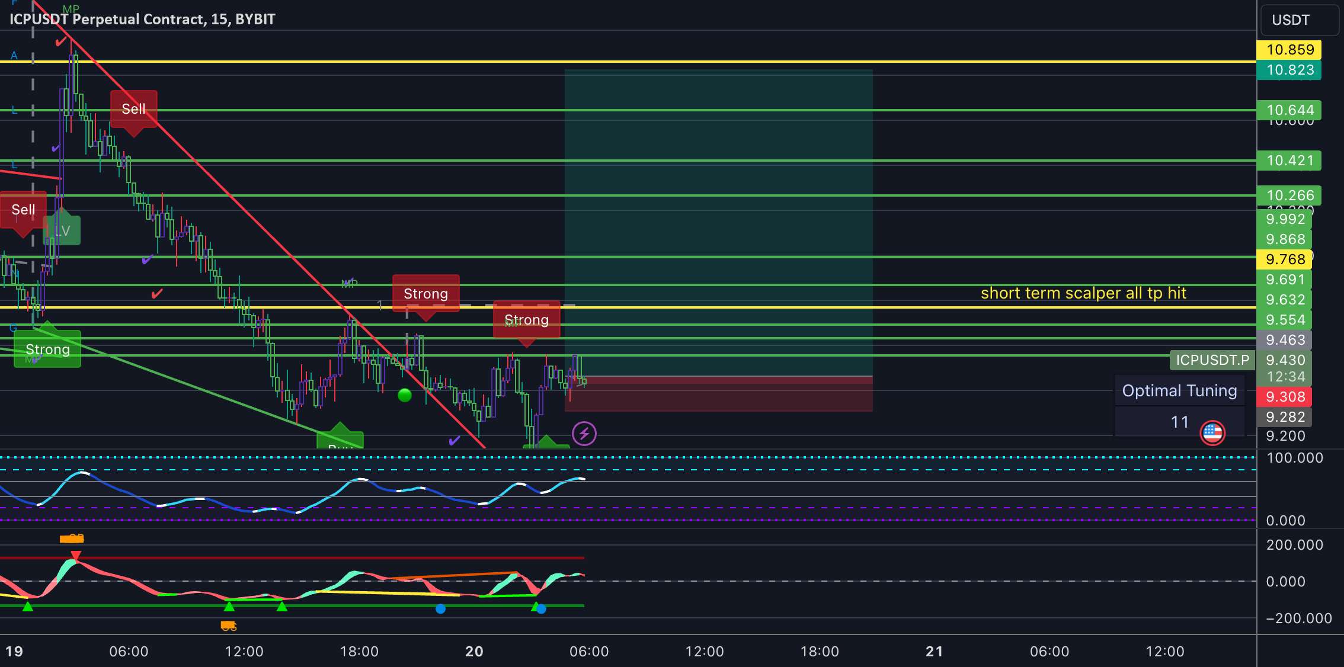Click the first 12:00 label on time axis

click(244, 652)
